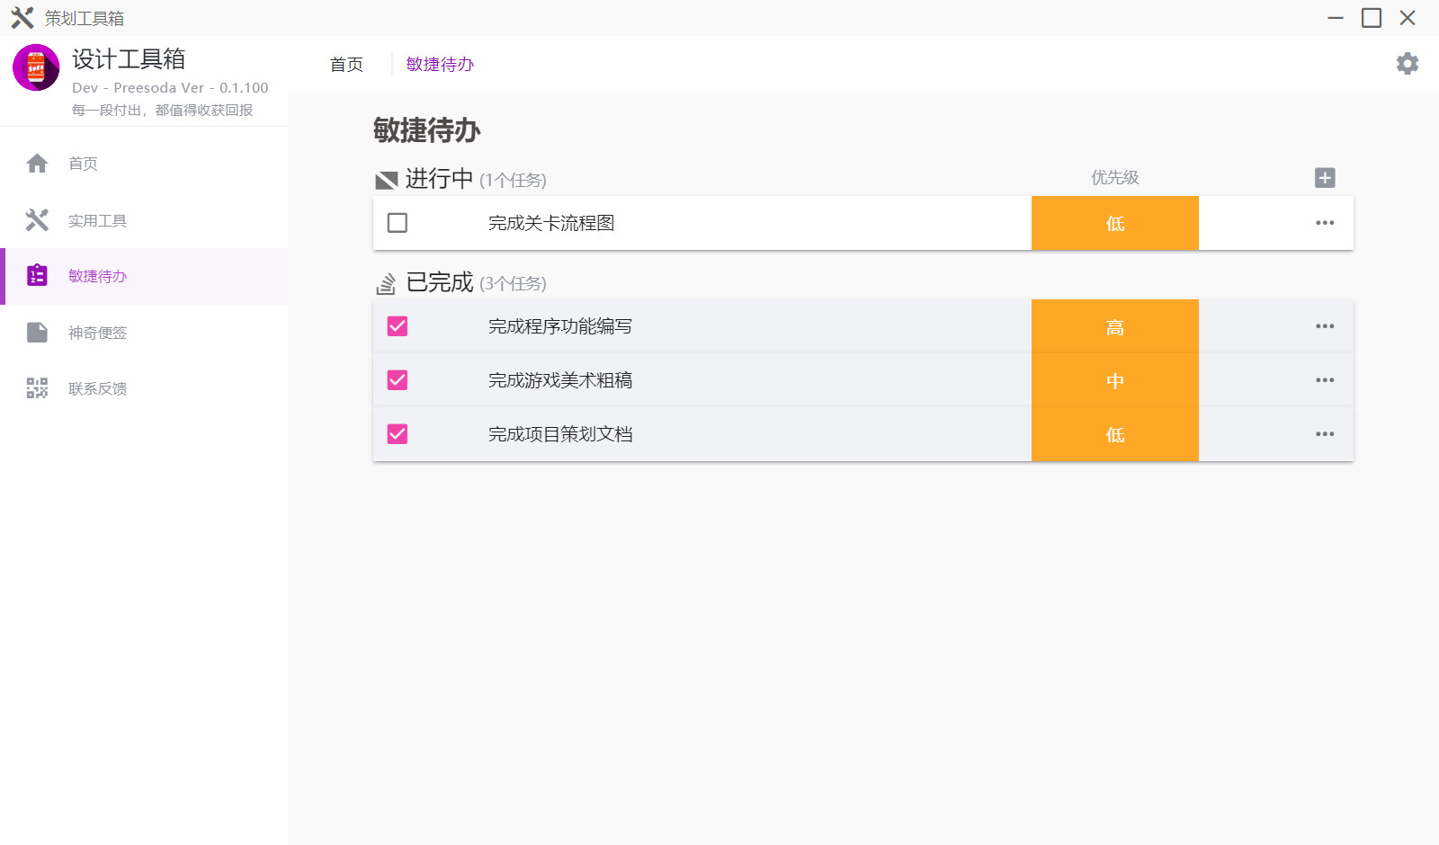Screen dimensions: 1439x845
Task: Click the 进行中 section flag icon
Action: (x=387, y=179)
